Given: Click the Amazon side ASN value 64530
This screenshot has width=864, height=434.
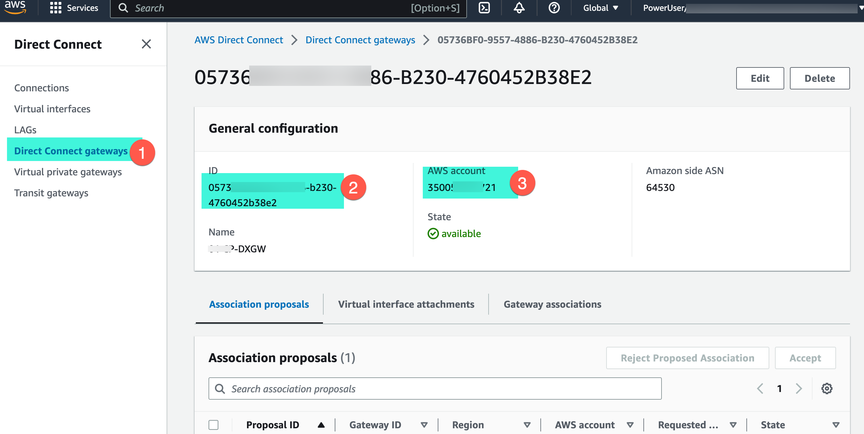Looking at the screenshot, I should (x=660, y=187).
